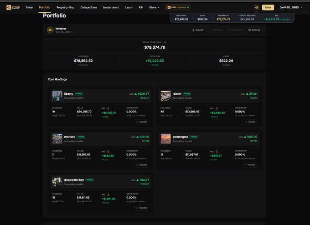Share liberty P&L via share icon
310x225 pixels.
click(108, 108)
